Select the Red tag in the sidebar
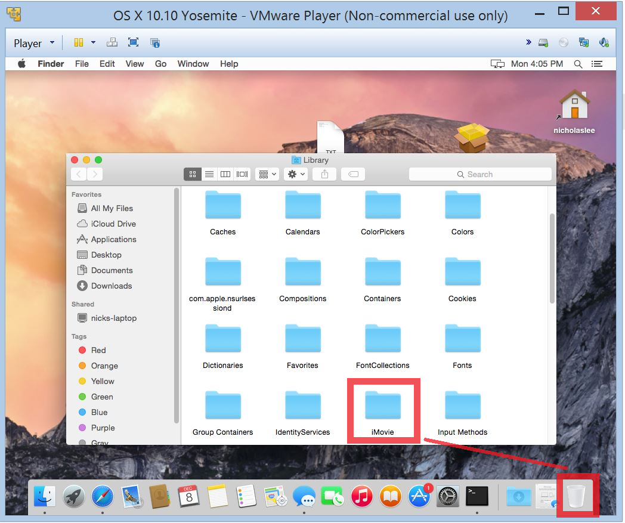The width and height of the screenshot is (625, 523). [98, 350]
